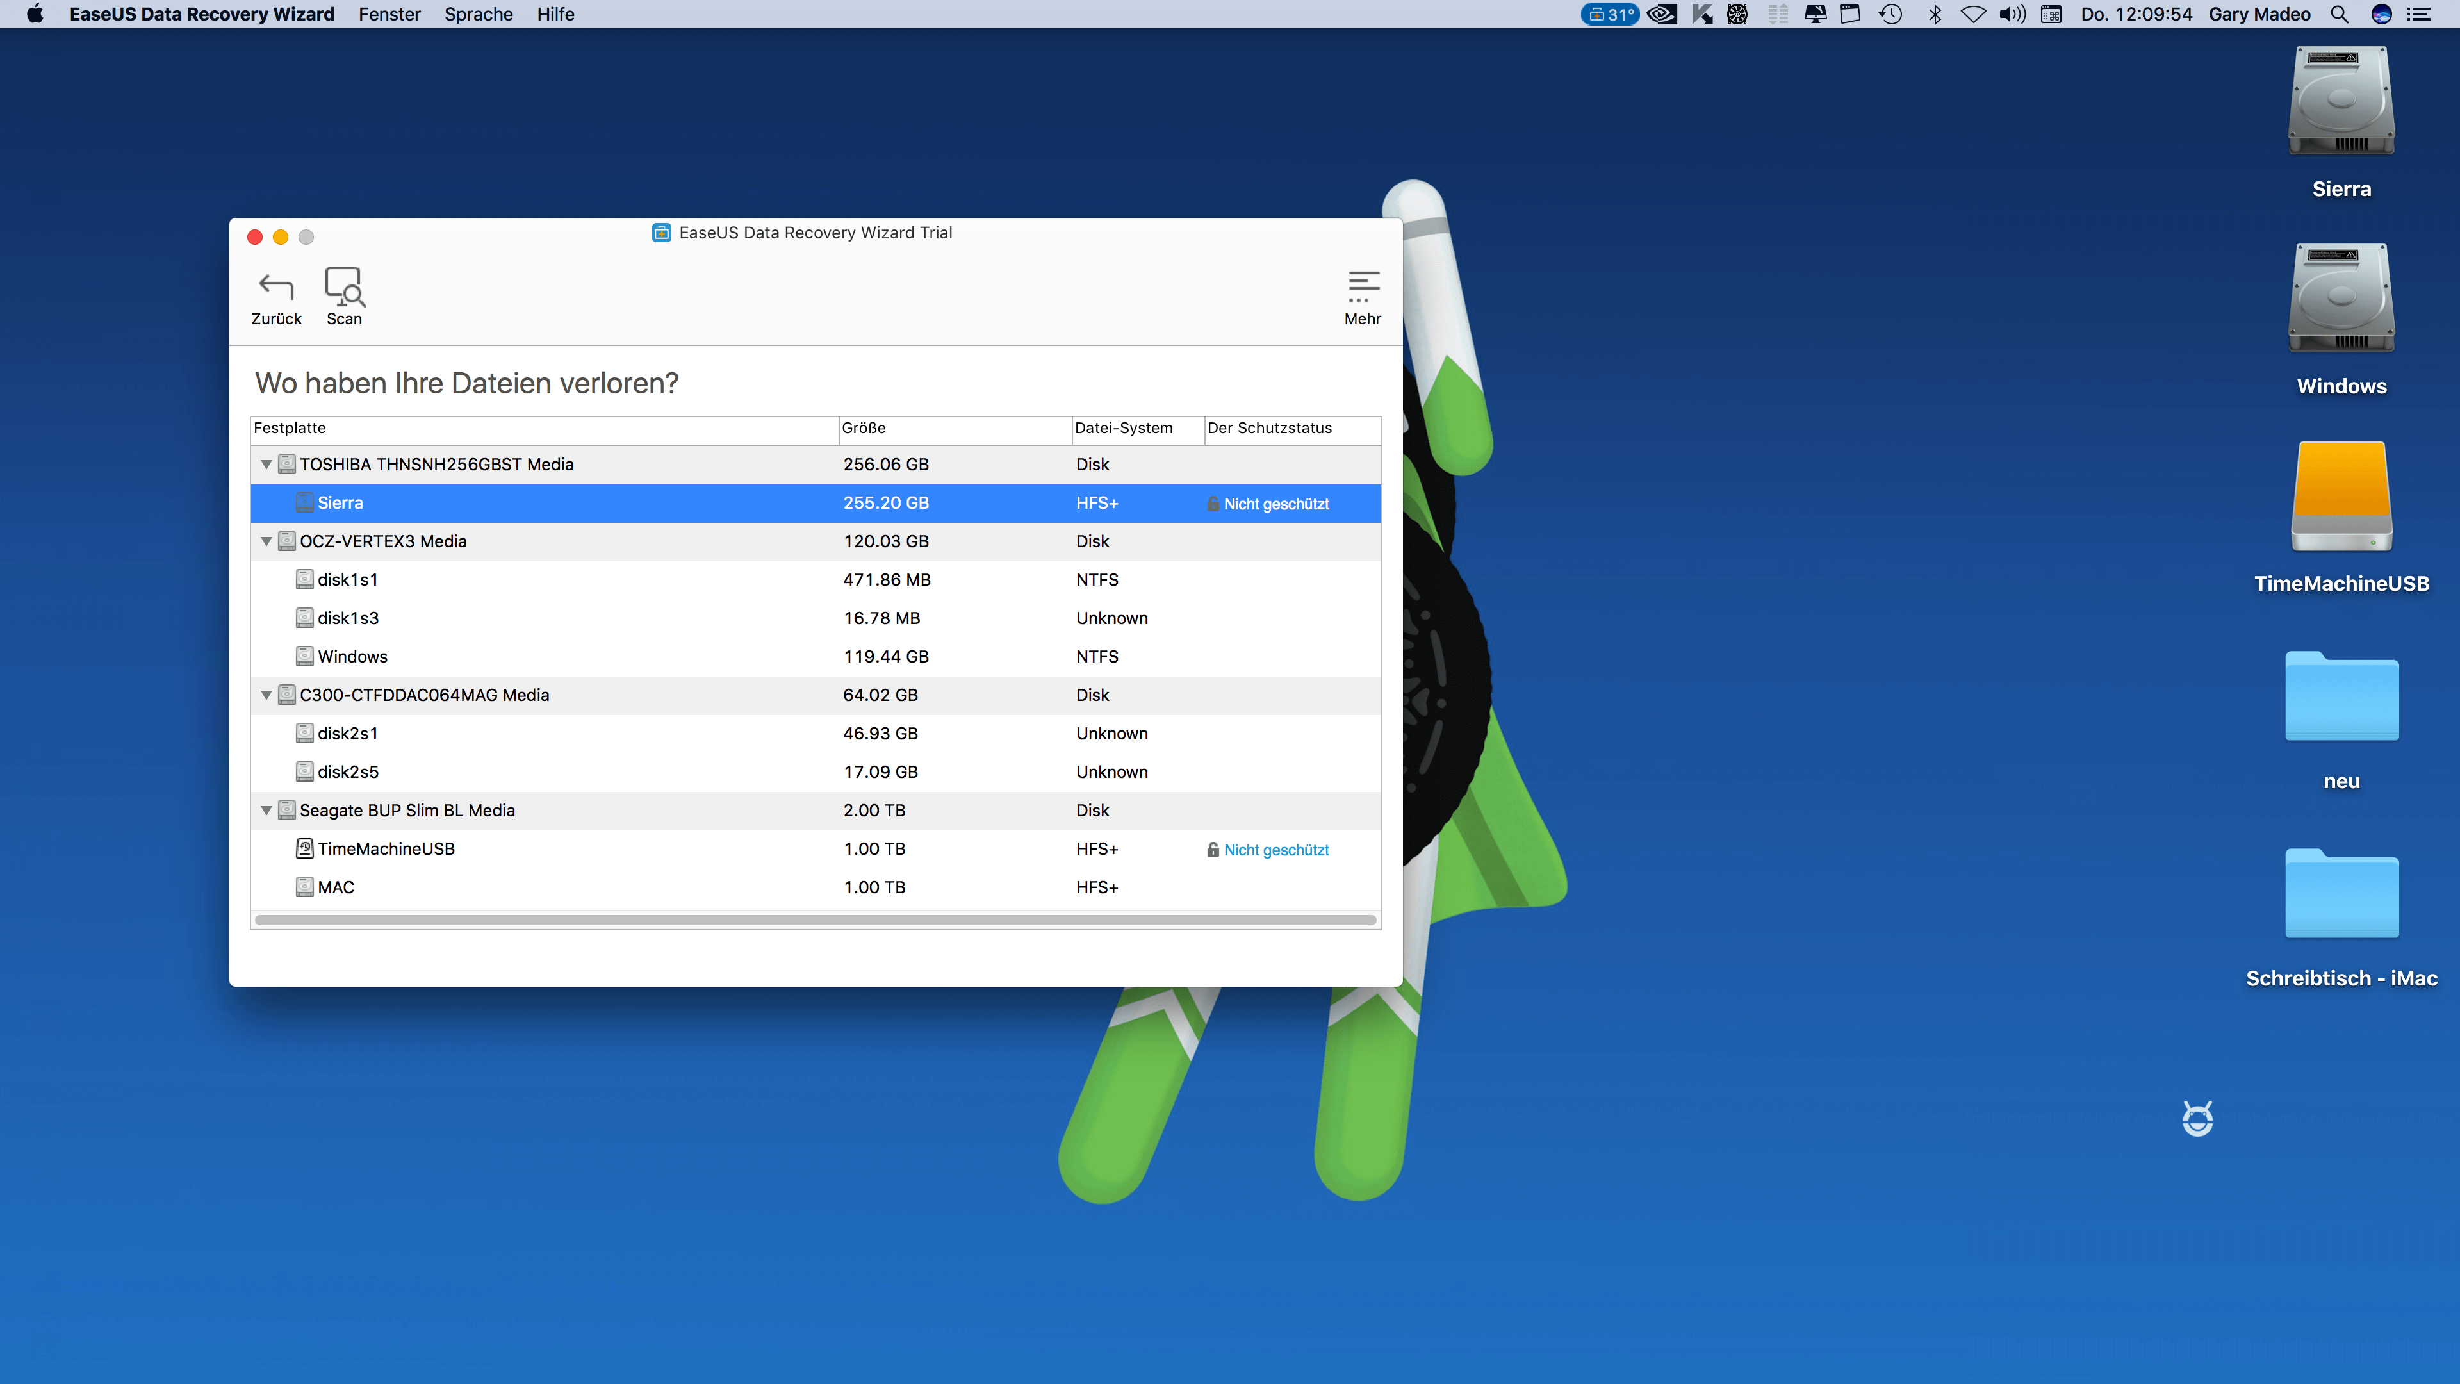The image size is (2460, 1384).
Task: Open Siri from the menu bar
Action: pyautogui.click(x=2382, y=14)
